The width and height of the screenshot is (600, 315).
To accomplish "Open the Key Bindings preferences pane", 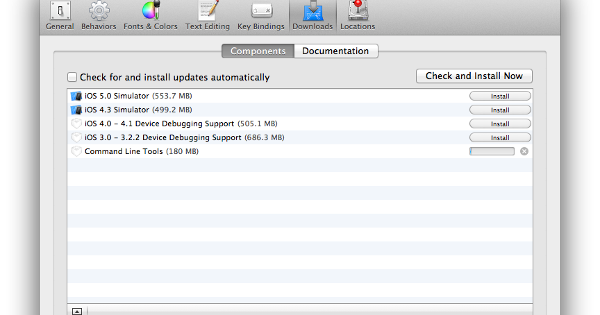I will point(261,16).
